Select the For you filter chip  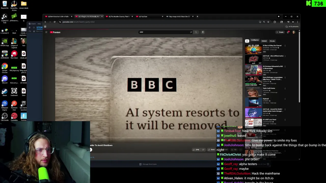[x=272, y=41]
